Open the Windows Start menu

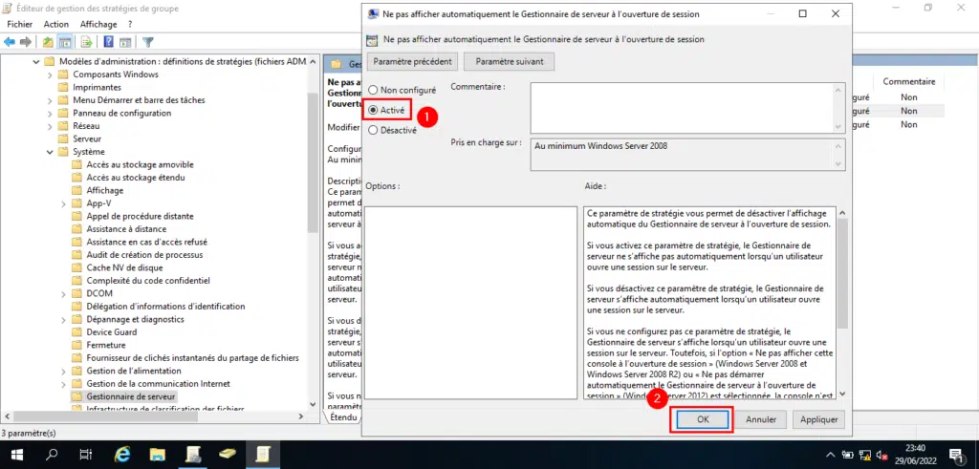(x=17, y=455)
